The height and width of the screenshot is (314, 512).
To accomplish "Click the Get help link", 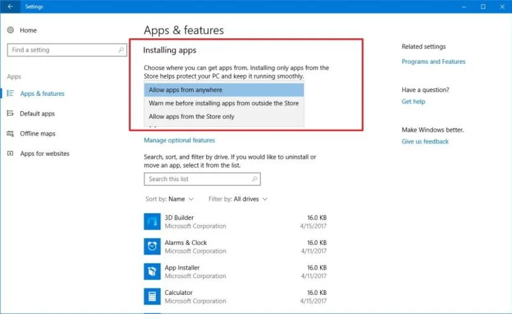I will 413,102.
